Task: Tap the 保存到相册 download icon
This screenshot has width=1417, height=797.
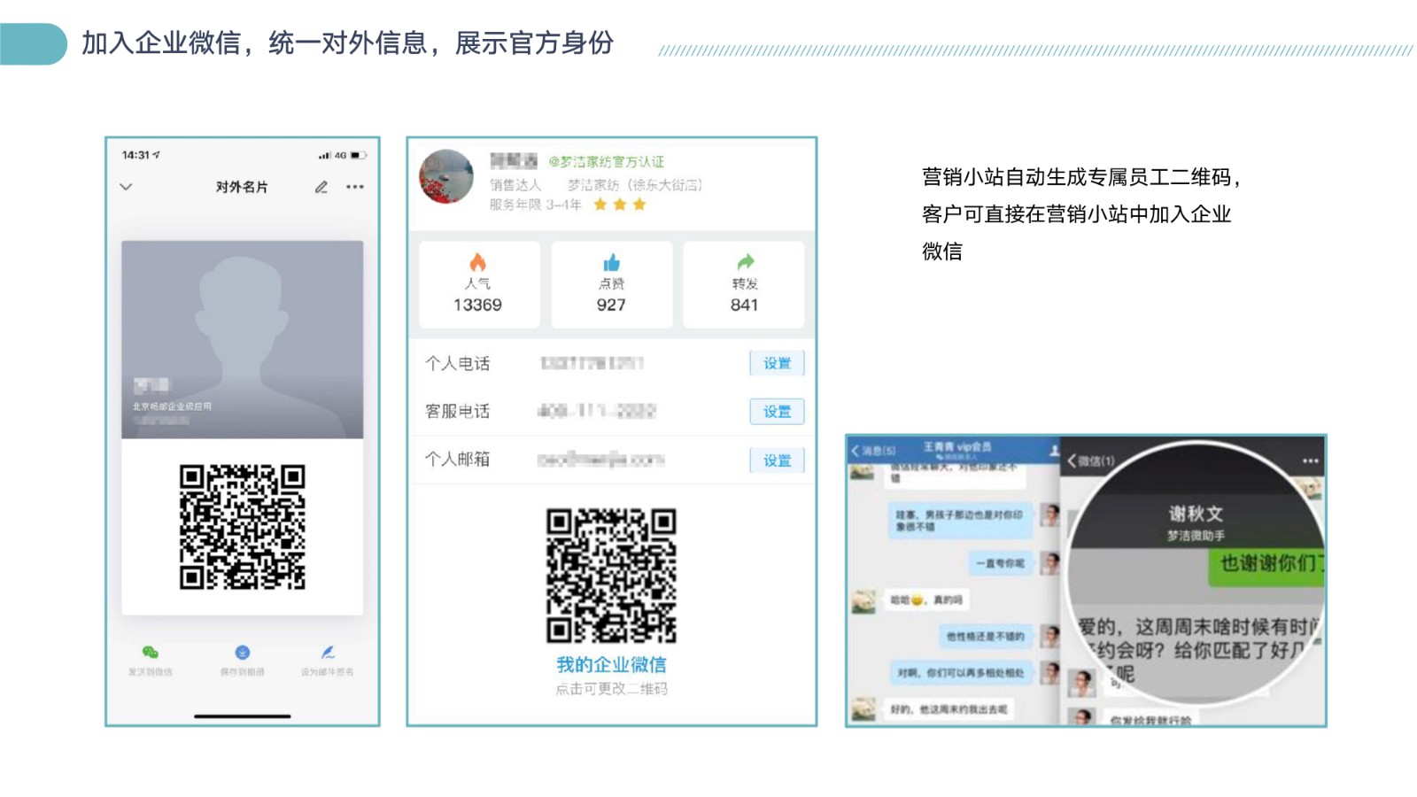Action: tap(242, 653)
